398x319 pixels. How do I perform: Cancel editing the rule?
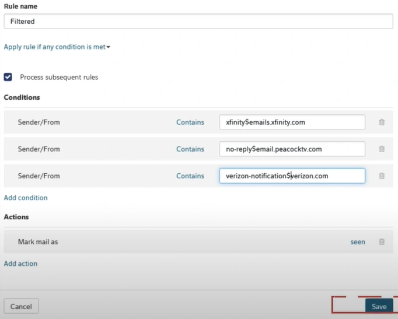tap(21, 306)
